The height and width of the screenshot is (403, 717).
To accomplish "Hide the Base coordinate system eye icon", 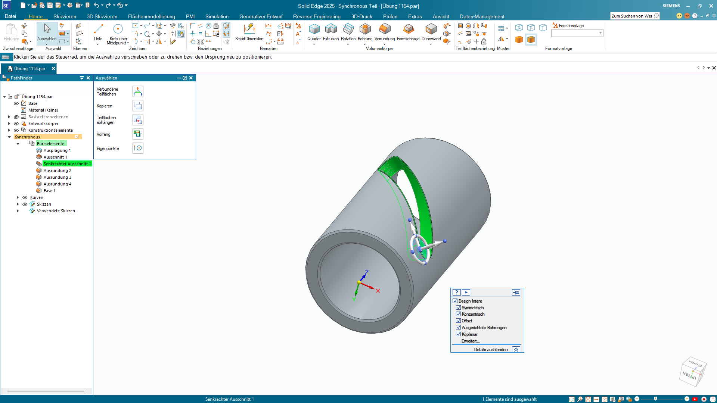I will [16, 103].
